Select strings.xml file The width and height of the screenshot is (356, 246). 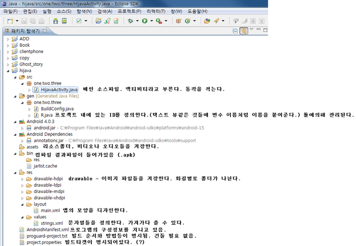tap(49, 223)
